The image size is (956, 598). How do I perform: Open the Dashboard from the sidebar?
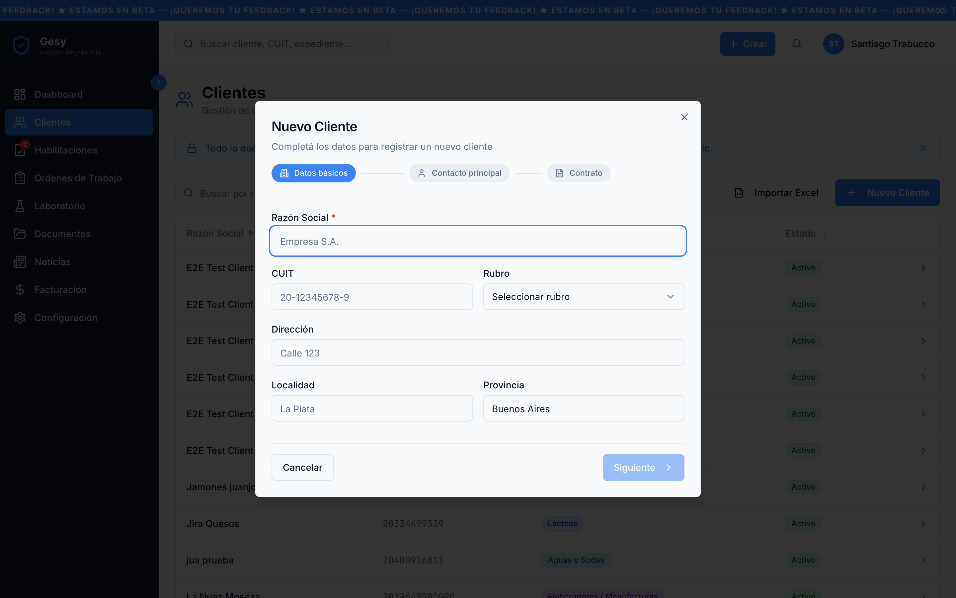tap(58, 94)
